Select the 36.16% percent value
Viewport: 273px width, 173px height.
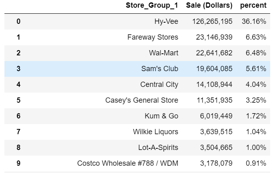coord(255,21)
